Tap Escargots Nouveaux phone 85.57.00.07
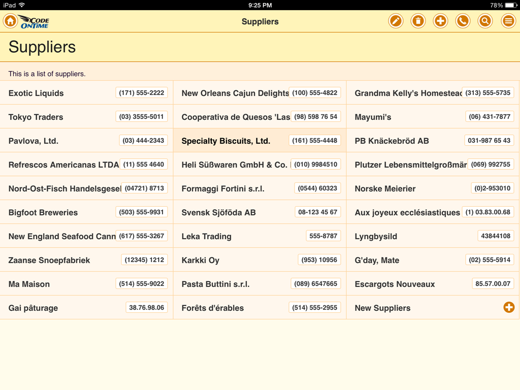This screenshot has height=390, width=520. click(492, 284)
